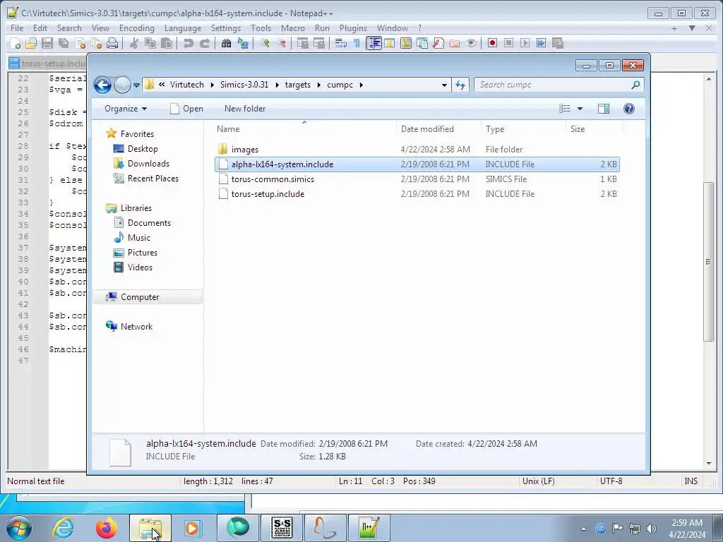Click the Undo arrow icon in Notepad++

pyautogui.click(x=188, y=43)
